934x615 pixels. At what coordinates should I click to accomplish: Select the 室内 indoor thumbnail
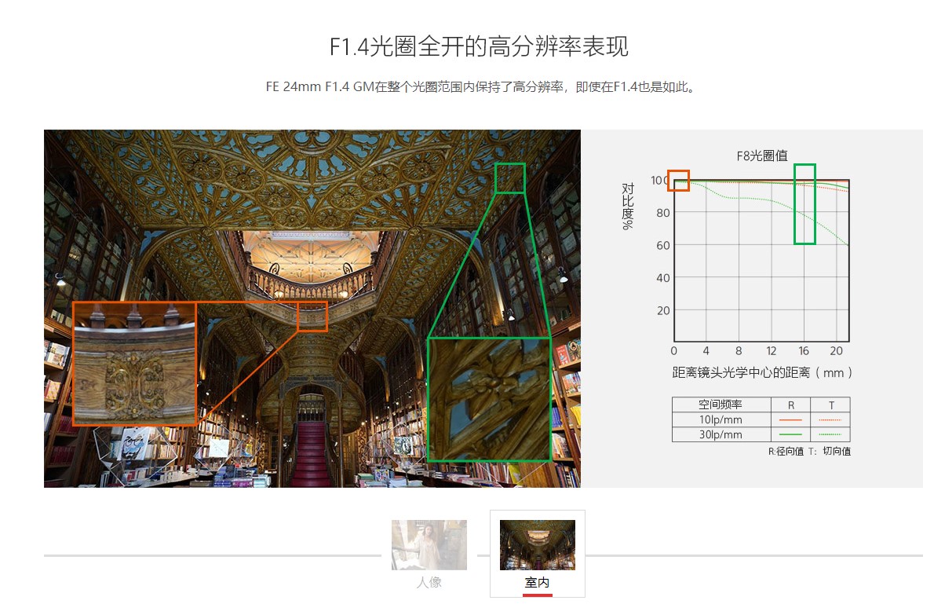[537, 544]
